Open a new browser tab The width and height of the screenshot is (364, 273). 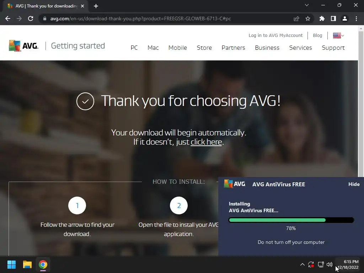point(96,6)
